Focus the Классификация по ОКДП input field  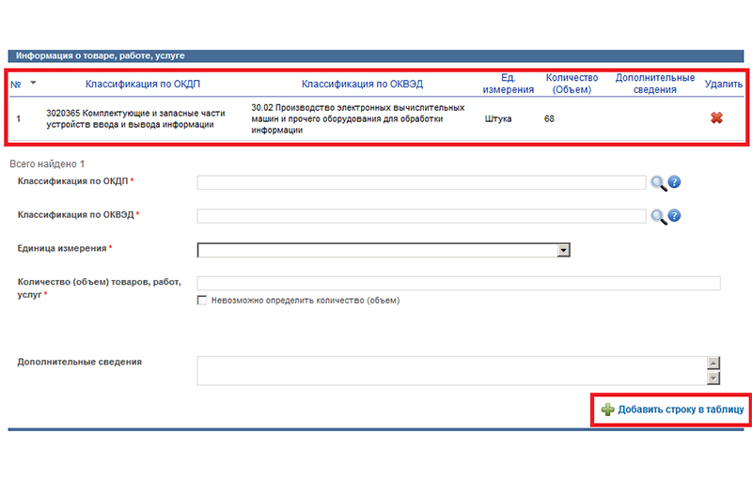pyautogui.click(x=421, y=182)
